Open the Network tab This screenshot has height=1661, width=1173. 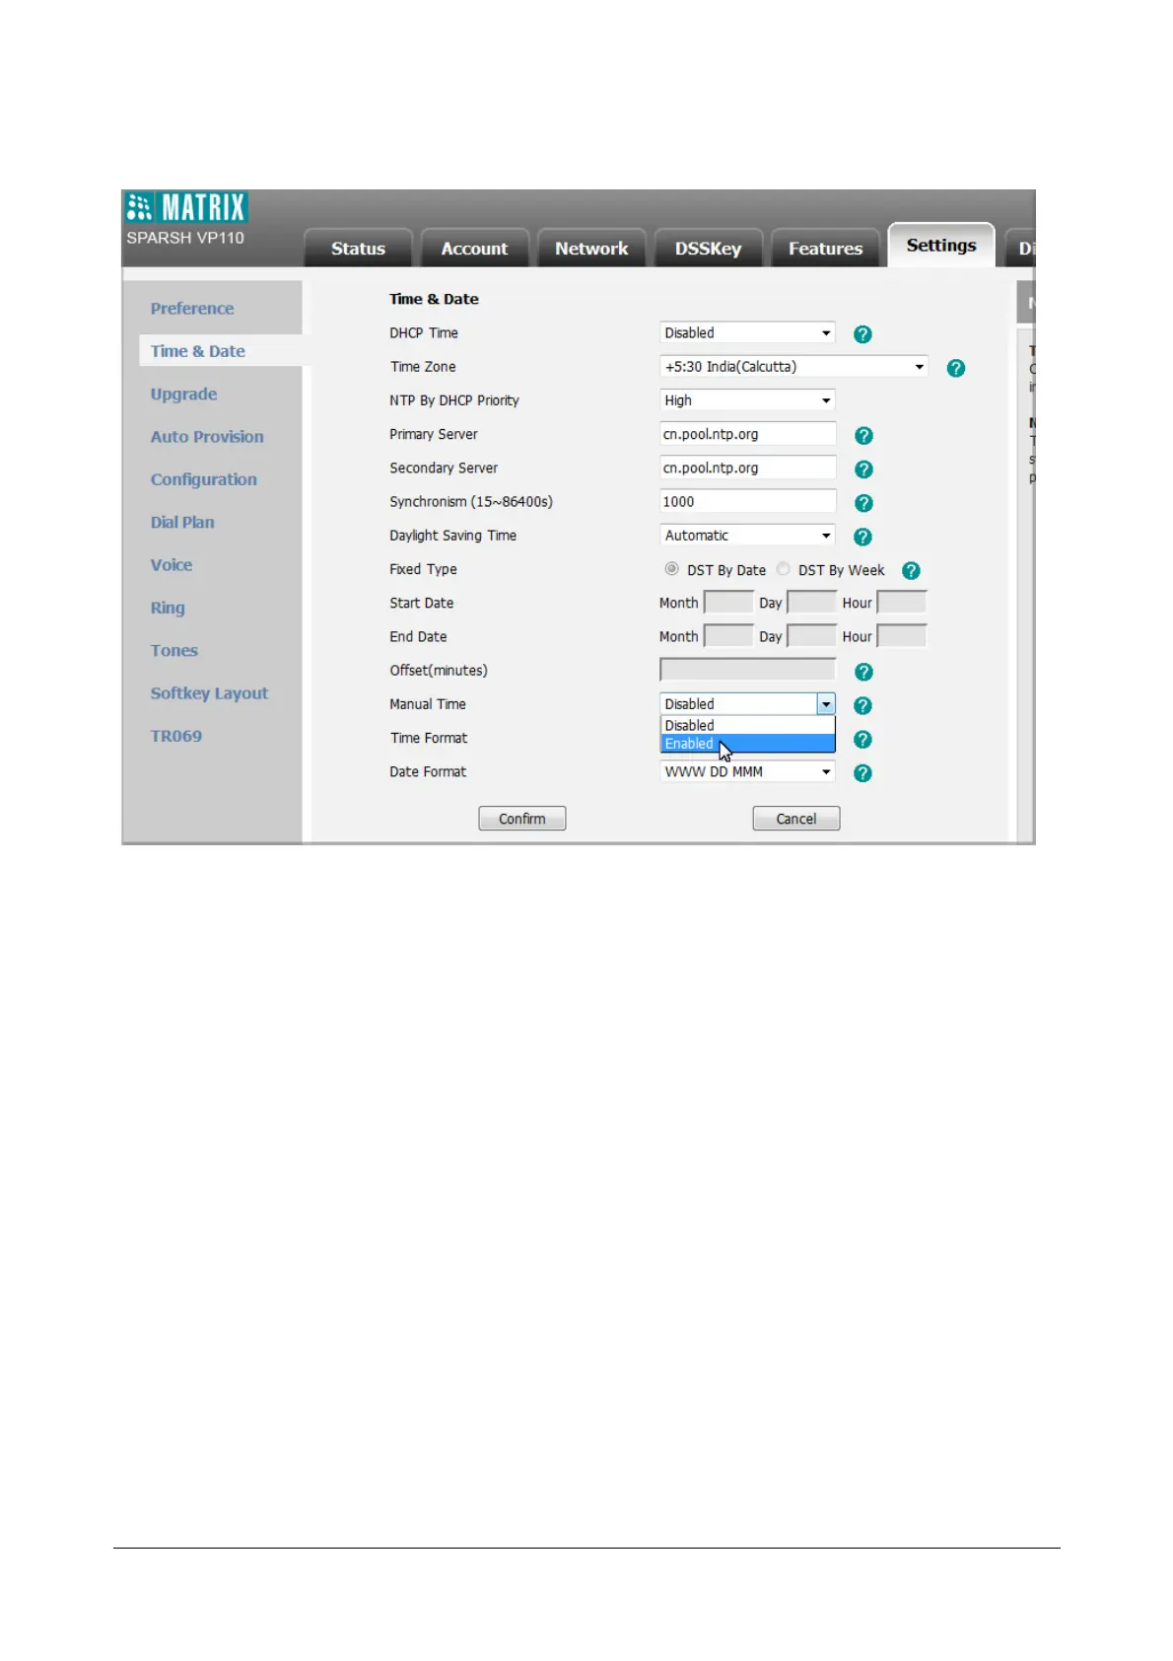pos(591,249)
